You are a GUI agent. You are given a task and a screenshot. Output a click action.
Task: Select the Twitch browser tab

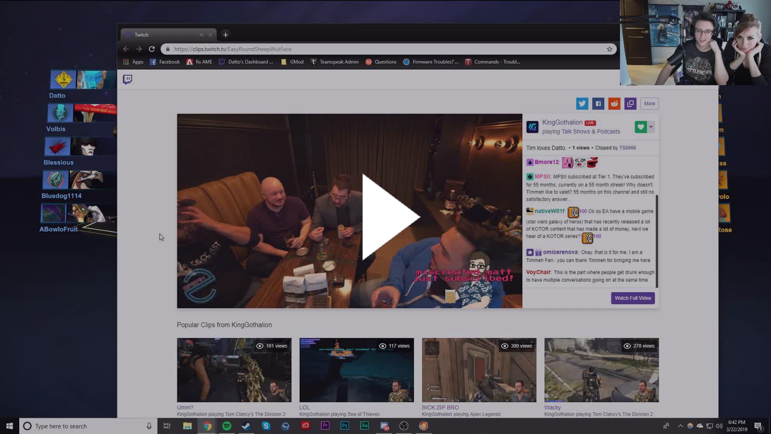(169, 35)
